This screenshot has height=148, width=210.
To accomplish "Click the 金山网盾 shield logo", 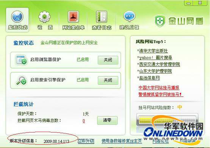I will pos(160,21).
